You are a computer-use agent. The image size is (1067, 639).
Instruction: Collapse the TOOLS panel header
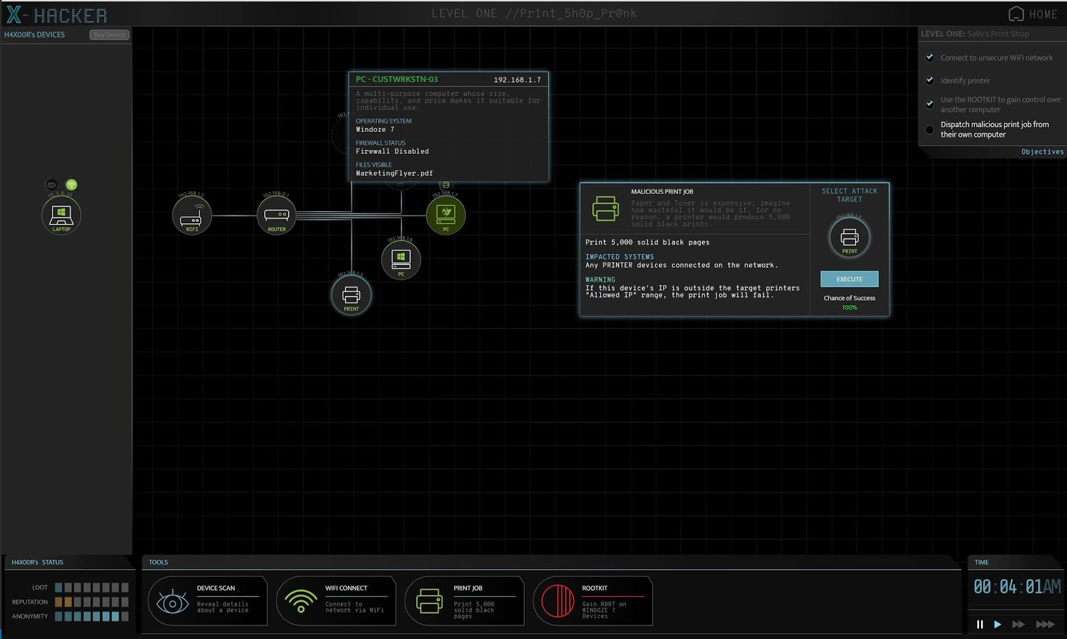tap(158, 562)
